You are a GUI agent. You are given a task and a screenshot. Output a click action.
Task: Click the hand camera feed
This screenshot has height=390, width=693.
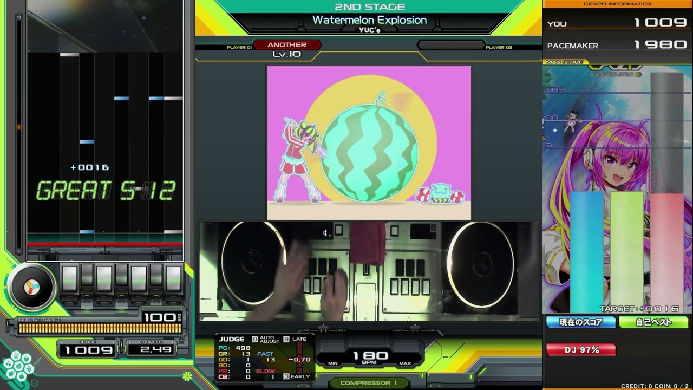point(369,271)
